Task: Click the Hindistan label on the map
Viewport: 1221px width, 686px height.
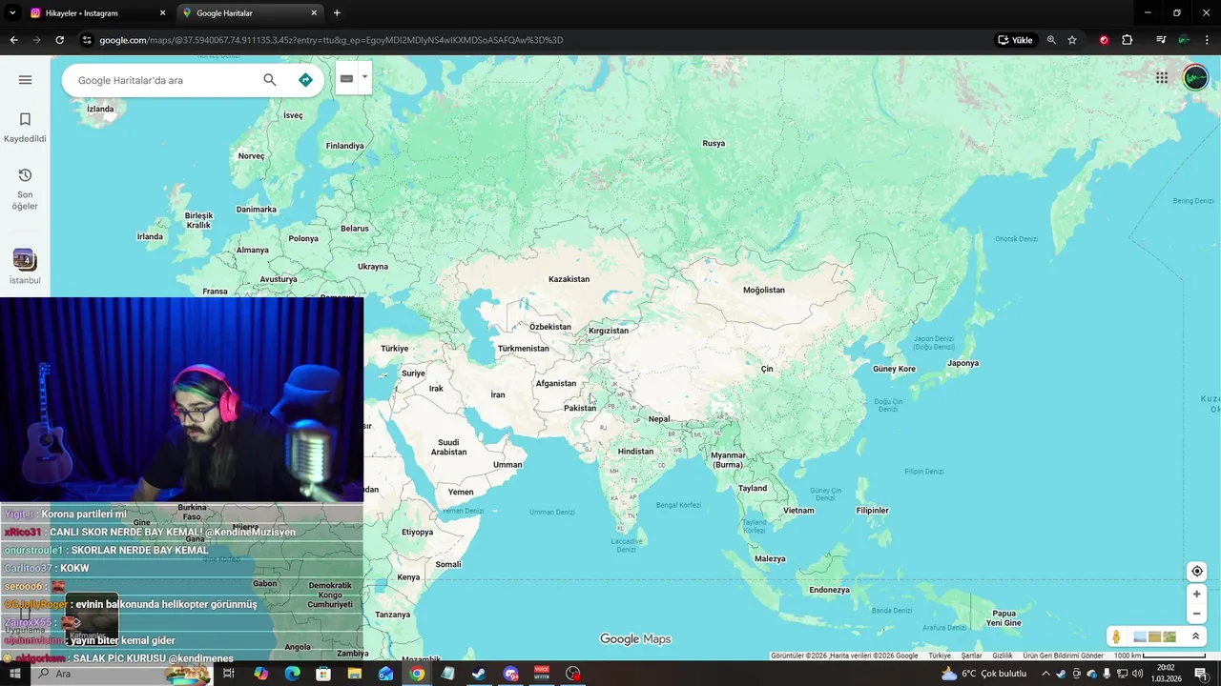Action: (635, 452)
